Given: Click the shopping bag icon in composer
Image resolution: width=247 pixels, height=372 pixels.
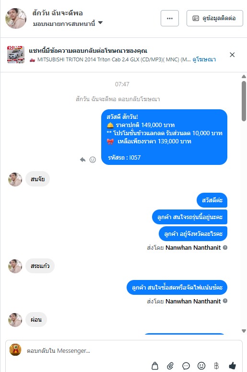Looking at the screenshot, I should tap(155, 366).
